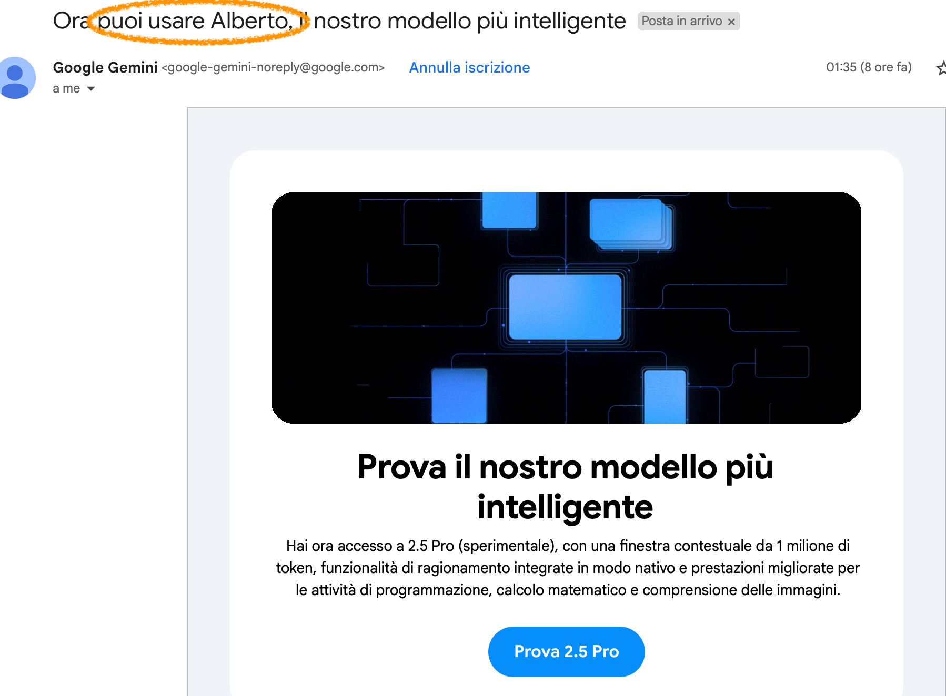Click the Google Gemini sender avatar
The width and height of the screenshot is (946, 696).
tap(16, 77)
